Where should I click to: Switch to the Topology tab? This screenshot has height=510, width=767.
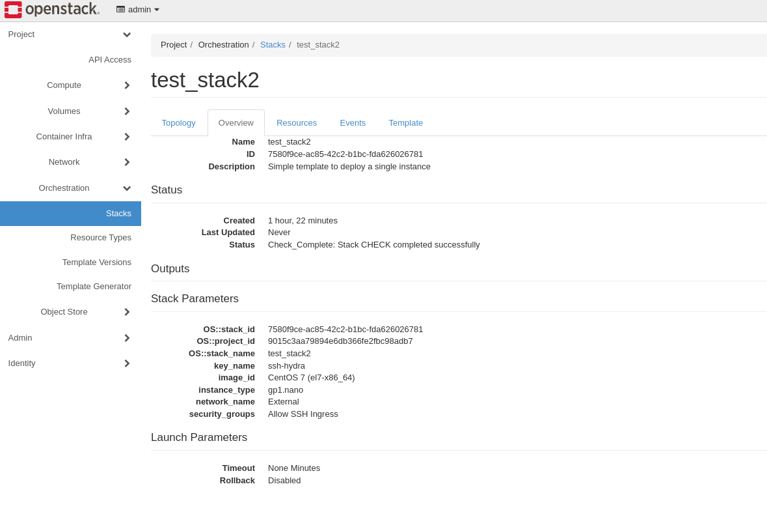pos(178,123)
